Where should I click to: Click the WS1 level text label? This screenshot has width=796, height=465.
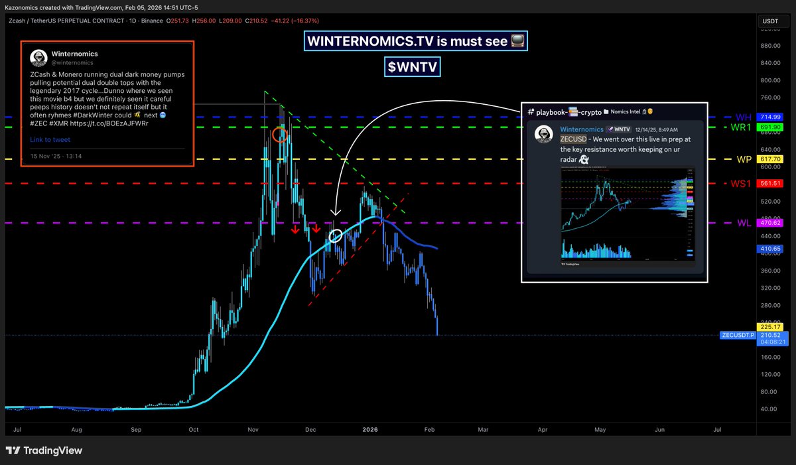click(x=742, y=183)
